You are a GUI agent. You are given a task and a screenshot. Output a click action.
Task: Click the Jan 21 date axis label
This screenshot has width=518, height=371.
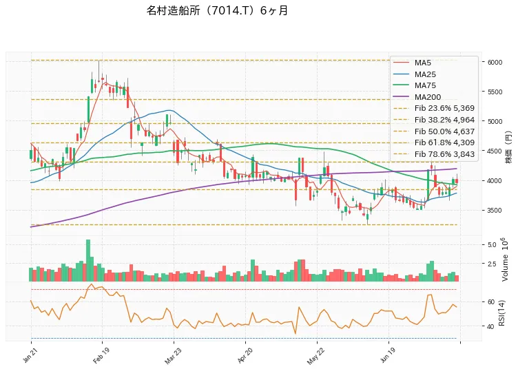(x=29, y=354)
